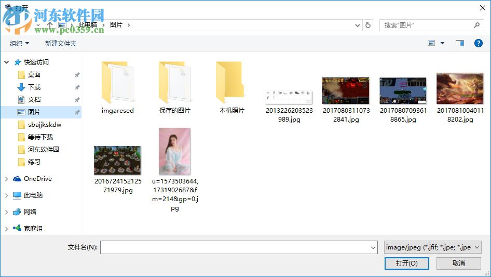Open the image/jpeg file type dropdown
491x277 pixels.
click(432, 247)
